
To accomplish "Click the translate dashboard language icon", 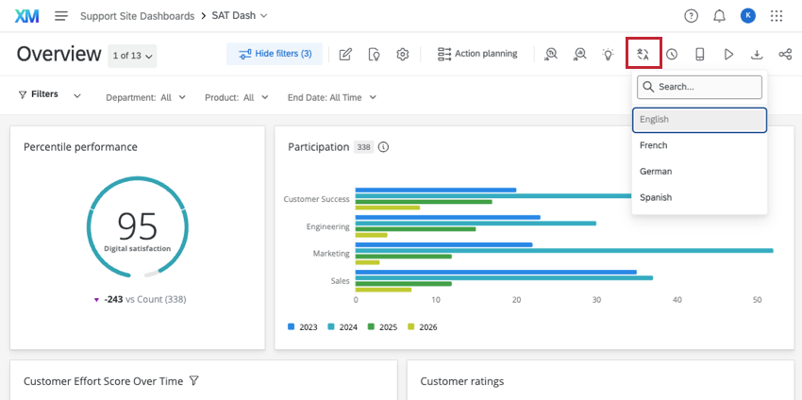I will point(643,54).
